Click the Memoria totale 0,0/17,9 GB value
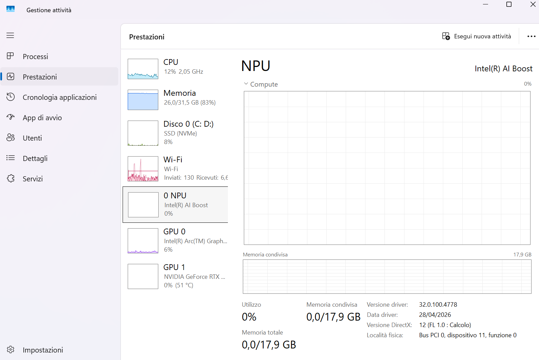The width and height of the screenshot is (539, 360). 269,345
